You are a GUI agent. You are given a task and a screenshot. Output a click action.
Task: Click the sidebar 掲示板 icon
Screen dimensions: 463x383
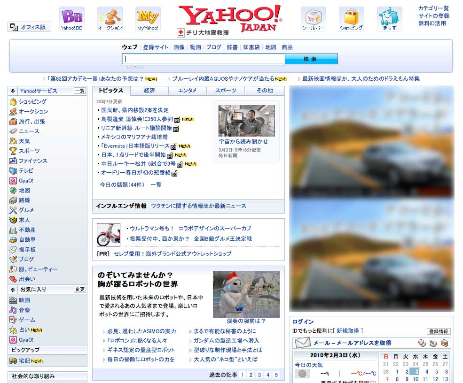pos(13,250)
